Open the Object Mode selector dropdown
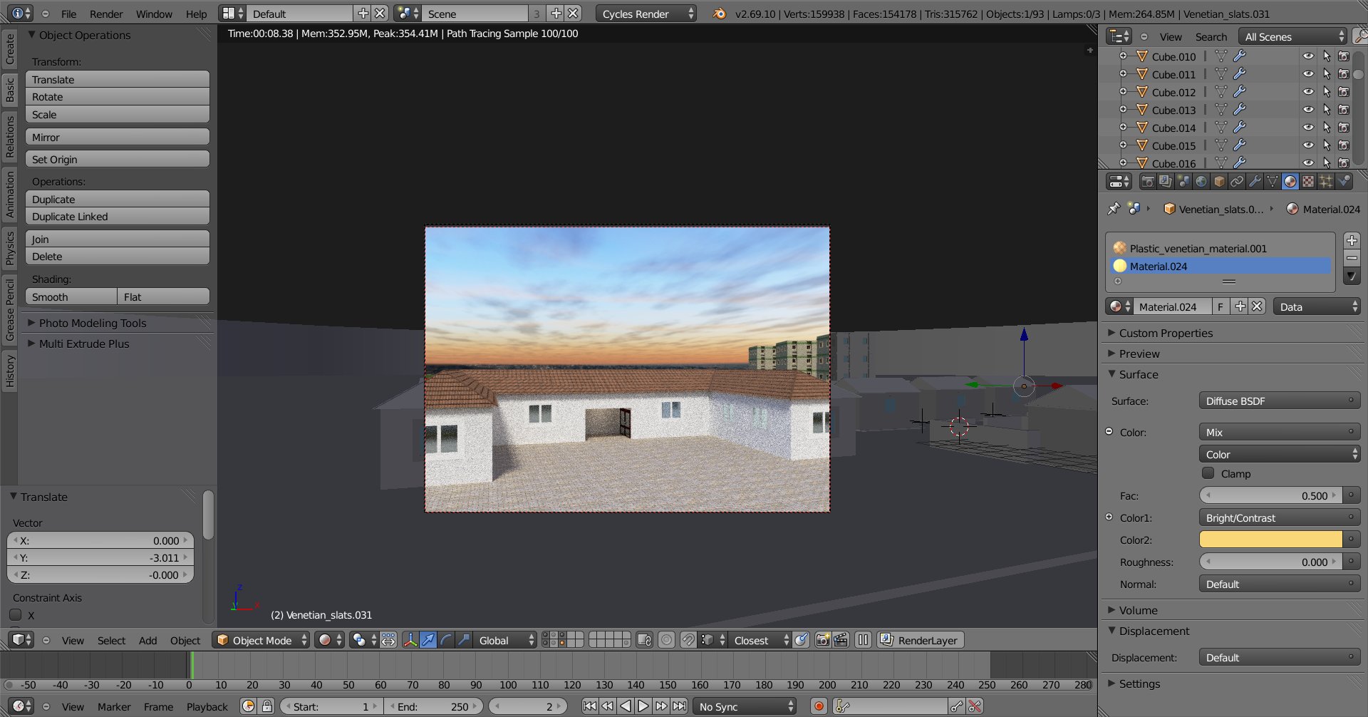1368x717 pixels. tap(262, 640)
